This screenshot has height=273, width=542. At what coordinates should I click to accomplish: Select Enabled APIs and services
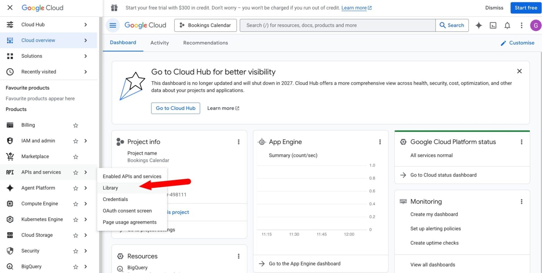pyautogui.click(x=132, y=176)
